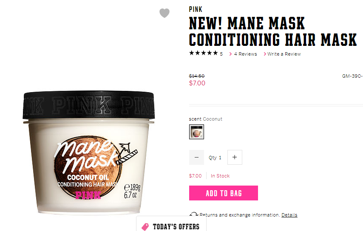Click the product title heading
The width and height of the screenshot is (363, 231).
(x=273, y=31)
